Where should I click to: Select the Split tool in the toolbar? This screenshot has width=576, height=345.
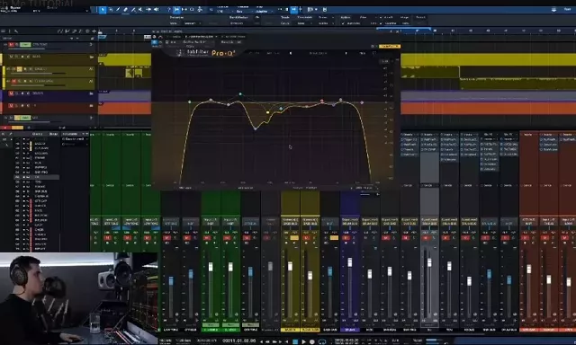pyautogui.click(x=118, y=10)
